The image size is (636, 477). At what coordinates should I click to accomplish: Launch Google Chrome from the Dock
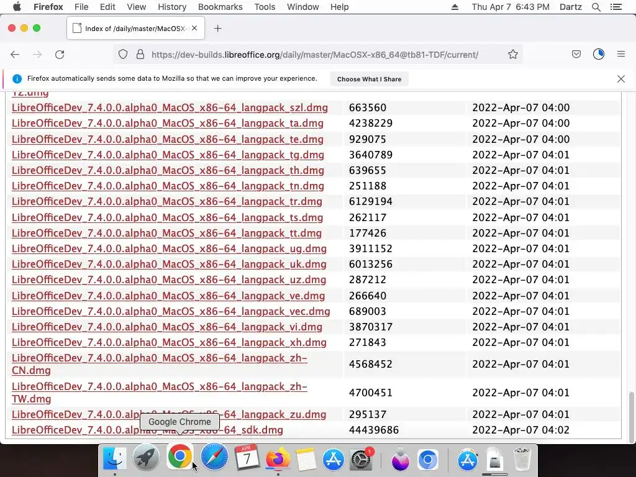(179, 457)
